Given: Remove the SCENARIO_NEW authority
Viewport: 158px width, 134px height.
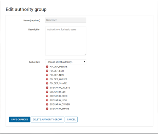Looking at the screenshot, I should 47,100.
